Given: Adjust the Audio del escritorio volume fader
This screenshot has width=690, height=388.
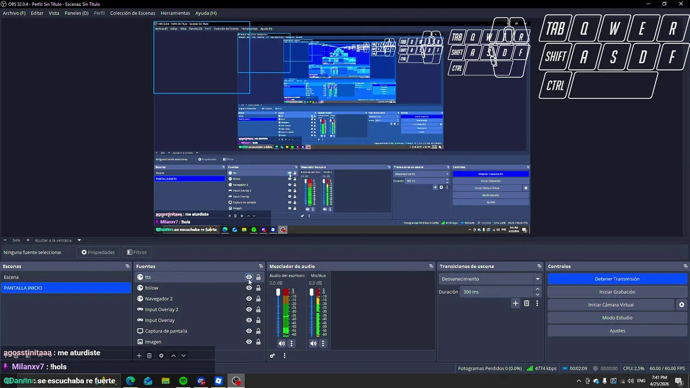Looking at the screenshot, I should pos(278,293).
